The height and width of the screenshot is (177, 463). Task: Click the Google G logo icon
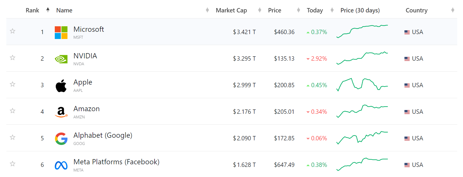point(61,139)
